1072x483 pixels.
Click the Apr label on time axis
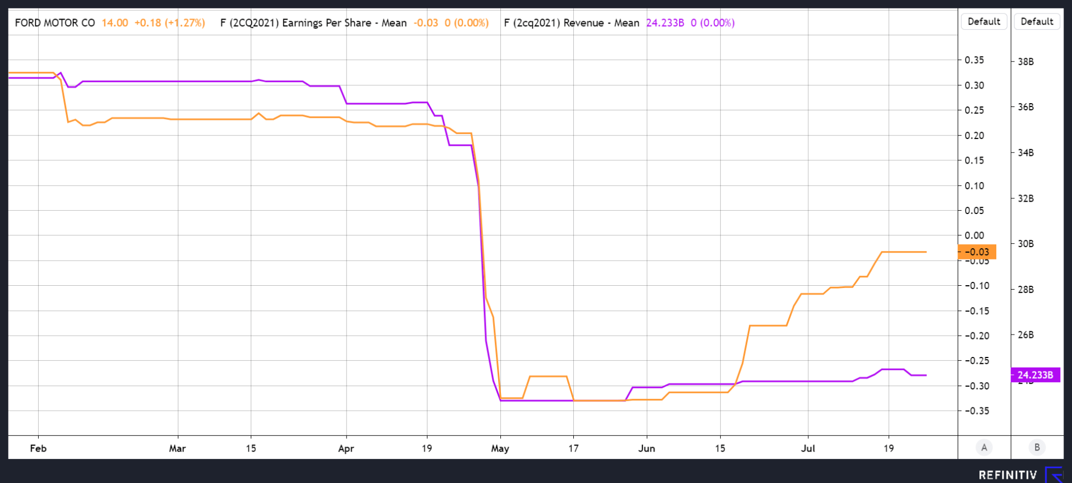(346, 448)
